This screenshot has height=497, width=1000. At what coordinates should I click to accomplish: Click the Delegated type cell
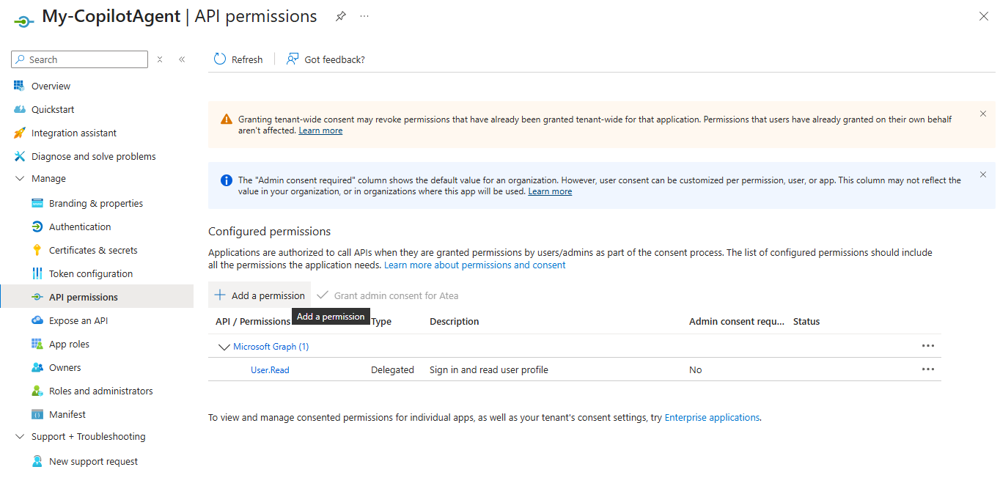(x=392, y=370)
